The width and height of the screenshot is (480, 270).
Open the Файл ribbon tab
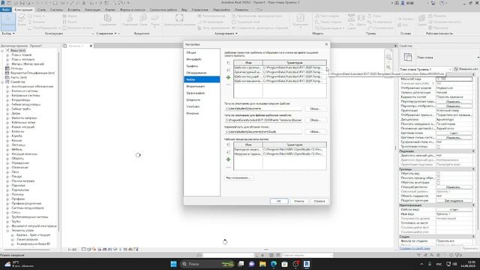(x=6, y=10)
